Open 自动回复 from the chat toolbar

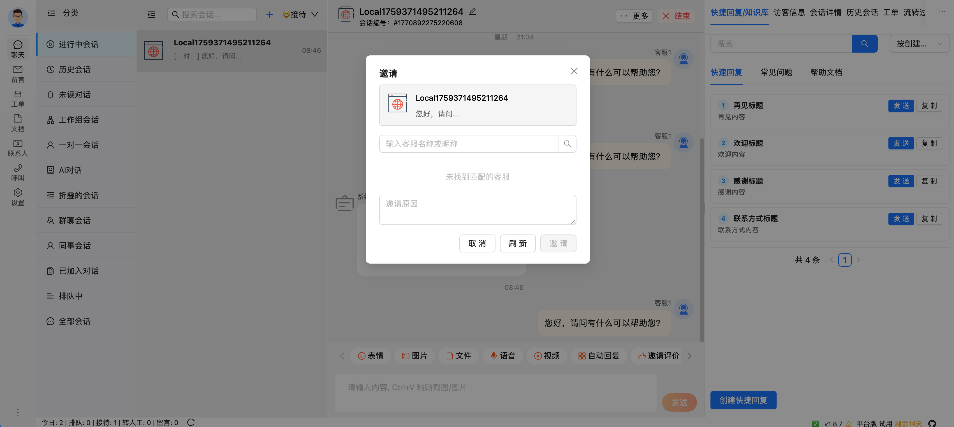click(598, 356)
